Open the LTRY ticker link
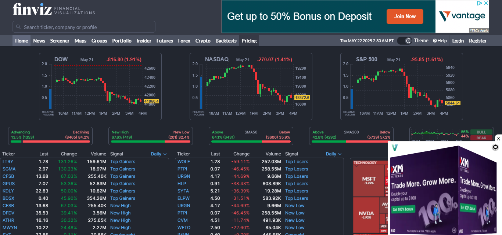This screenshot has height=235, width=502. 8,162
